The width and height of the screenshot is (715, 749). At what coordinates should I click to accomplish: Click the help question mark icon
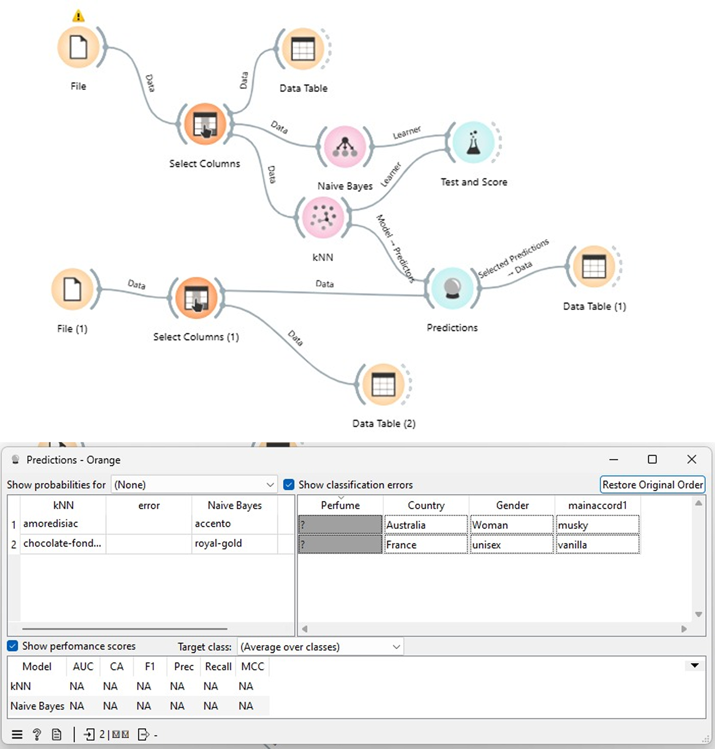[37, 734]
